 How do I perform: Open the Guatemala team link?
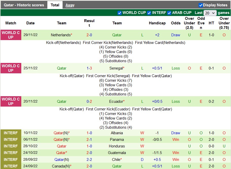117,153
